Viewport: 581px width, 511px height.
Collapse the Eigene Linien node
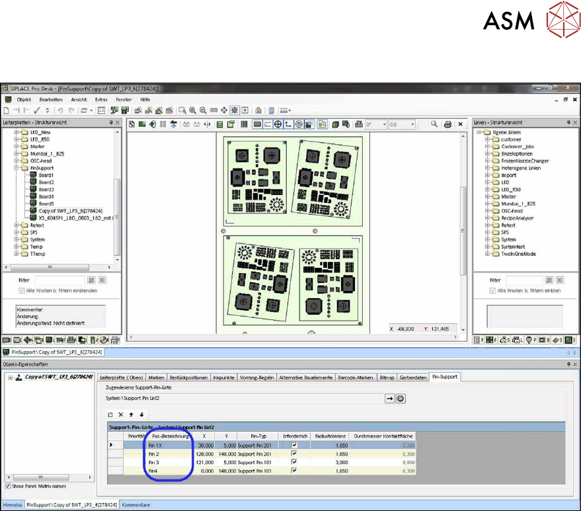coord(479,132)
